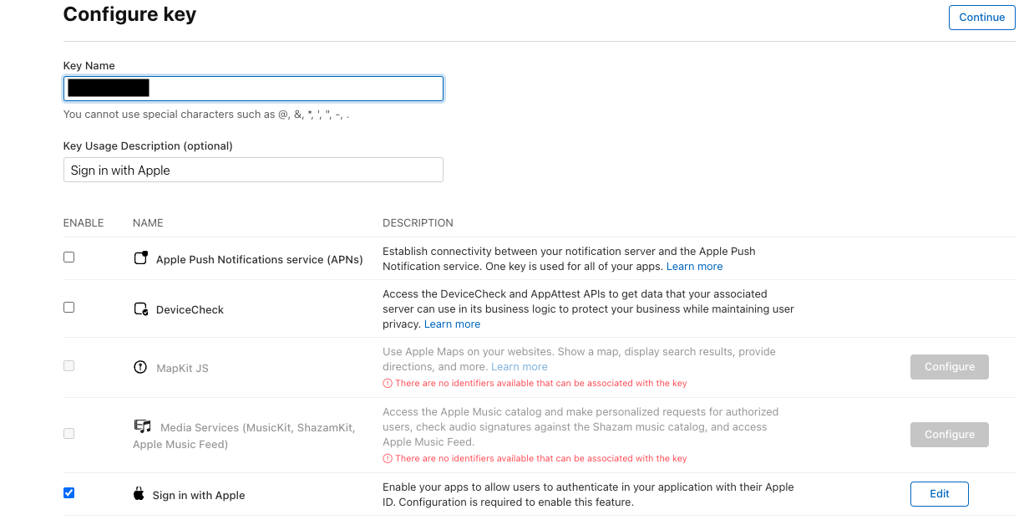
Task: Click the Apple Push Notifications service icon
Action: tap(141, 258)
